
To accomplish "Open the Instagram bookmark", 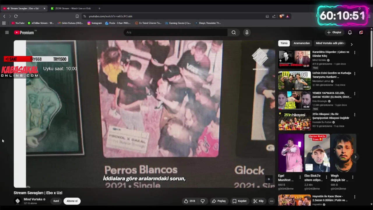I will (95, 23).
